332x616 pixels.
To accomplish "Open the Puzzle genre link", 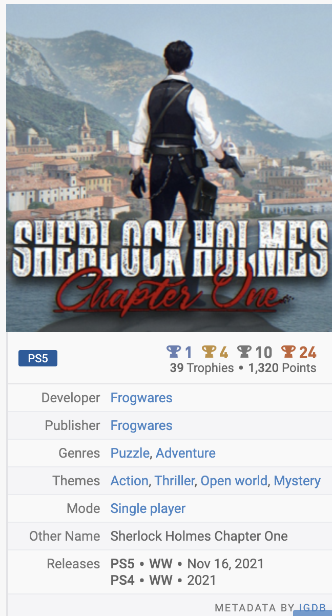I will pyautogui.click(x=130, y=453).
